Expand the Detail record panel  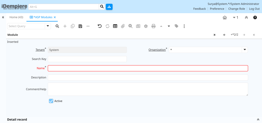tap(258, 119)
